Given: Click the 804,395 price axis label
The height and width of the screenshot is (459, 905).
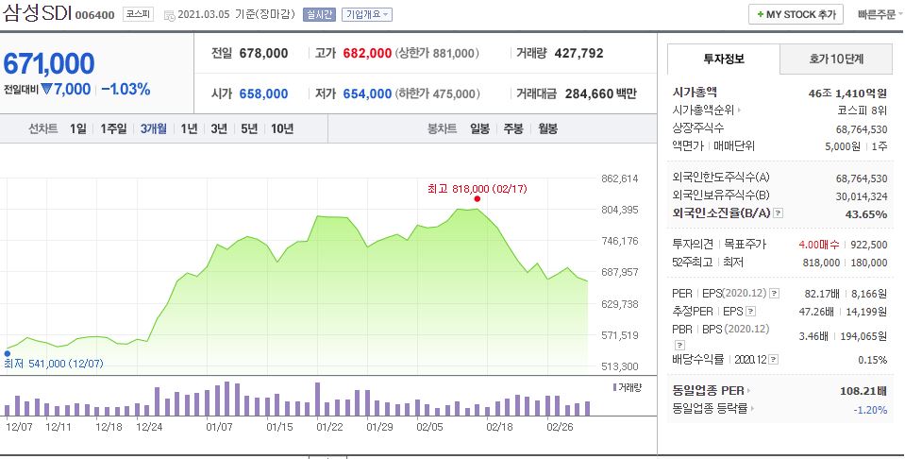Looking at the screenshot, I should pyautogui.click(x=620, y=211).
